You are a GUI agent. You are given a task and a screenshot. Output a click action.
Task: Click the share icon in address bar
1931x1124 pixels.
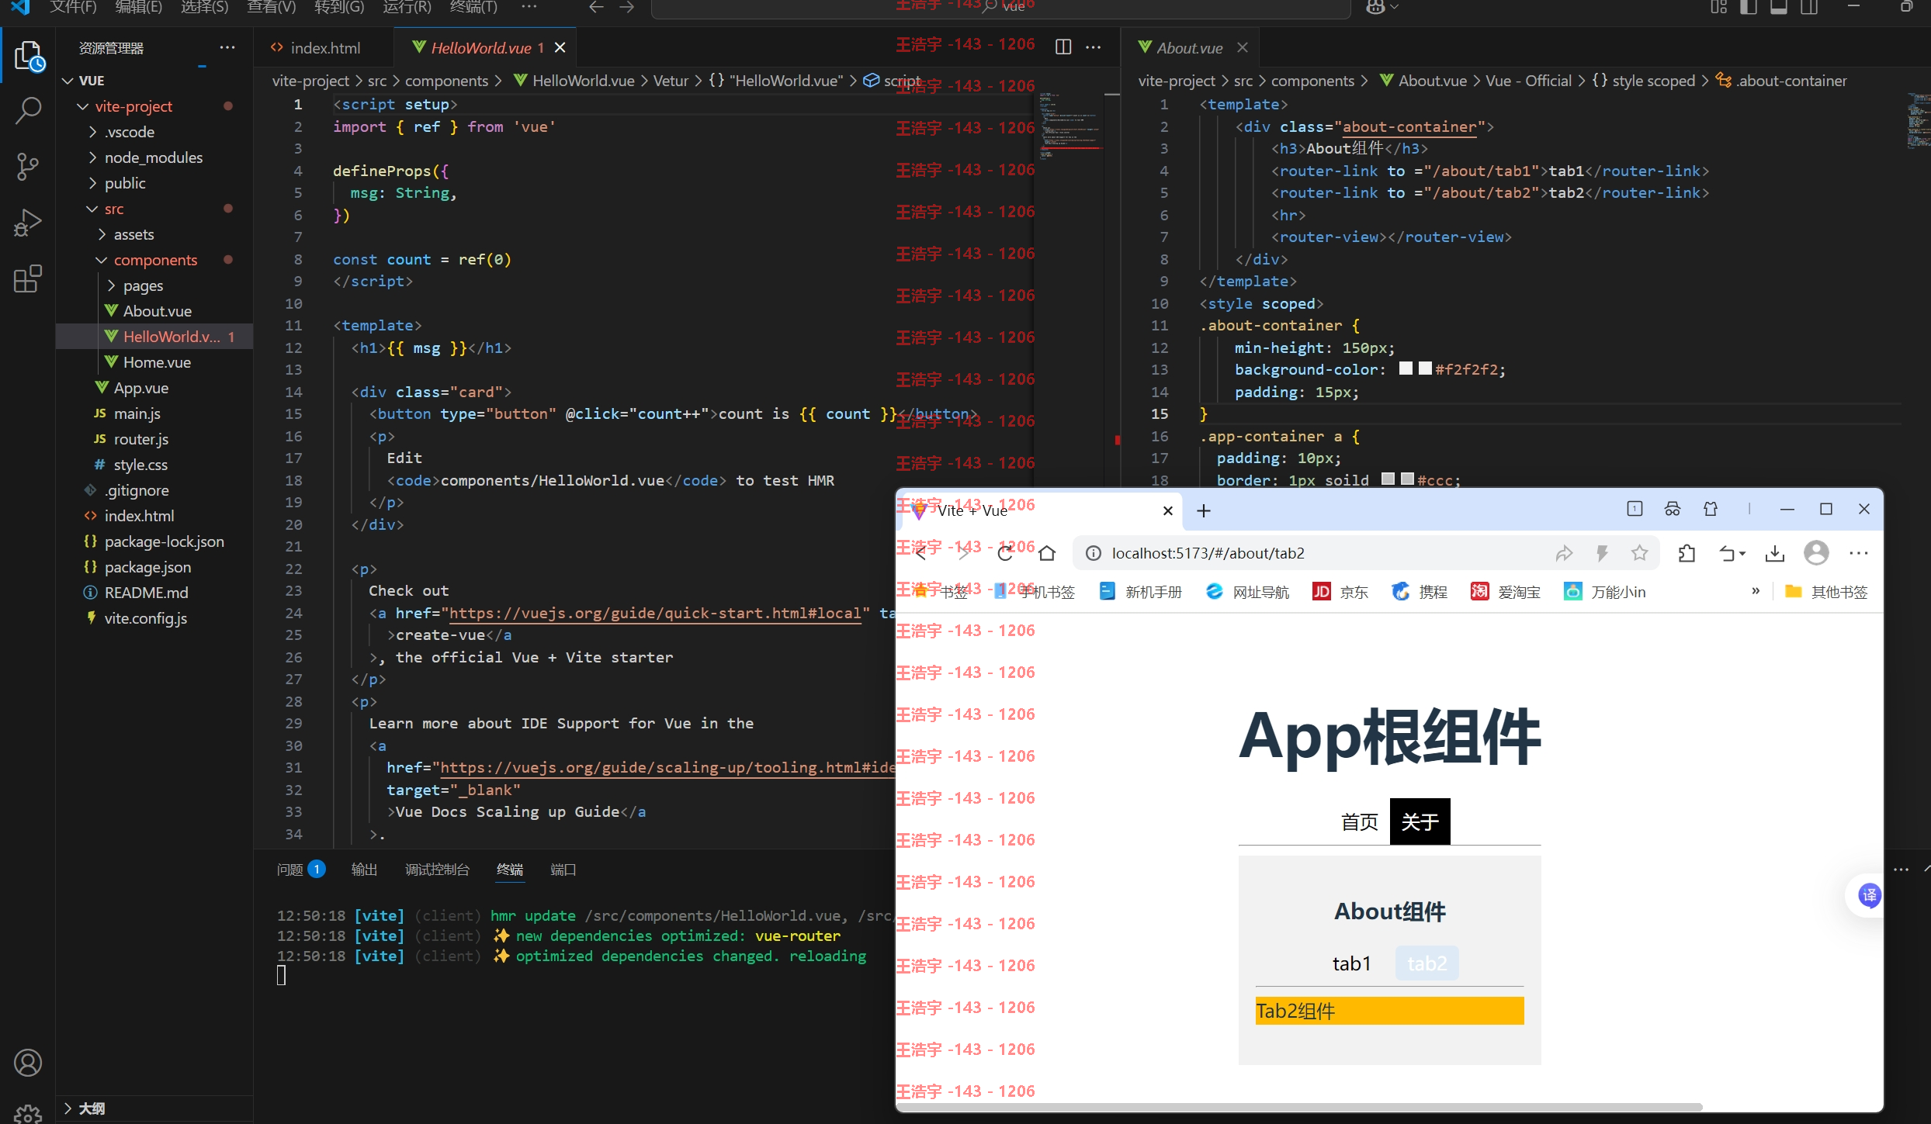1564,553
